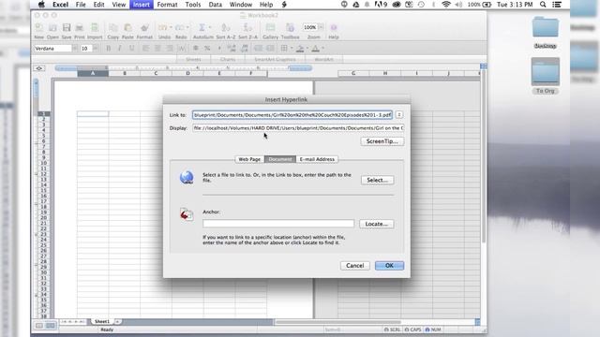Open the Redo history dropdown arrow

187,27
